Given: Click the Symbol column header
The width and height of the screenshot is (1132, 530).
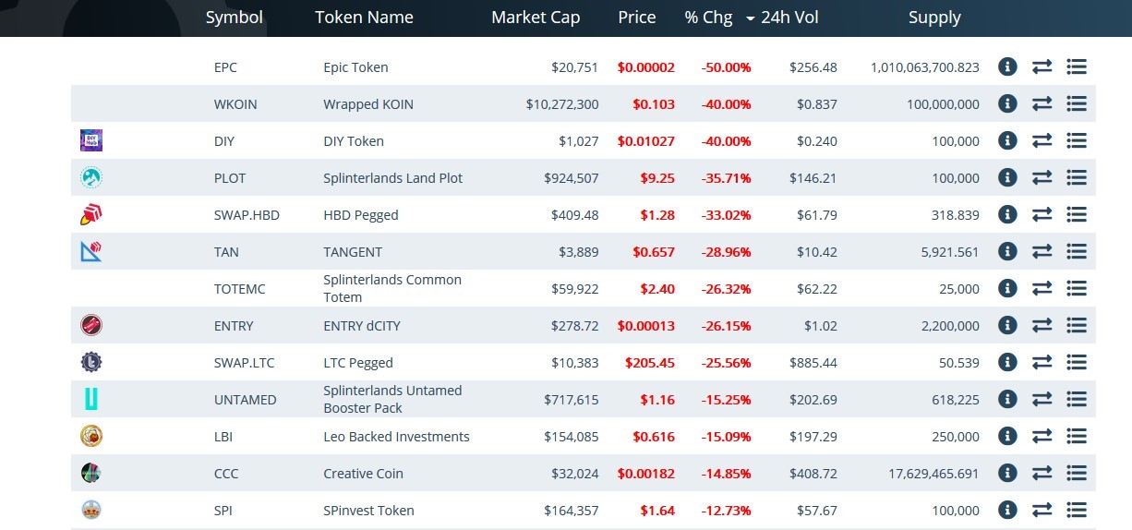Looking at the screenshot, I should 234,18.
